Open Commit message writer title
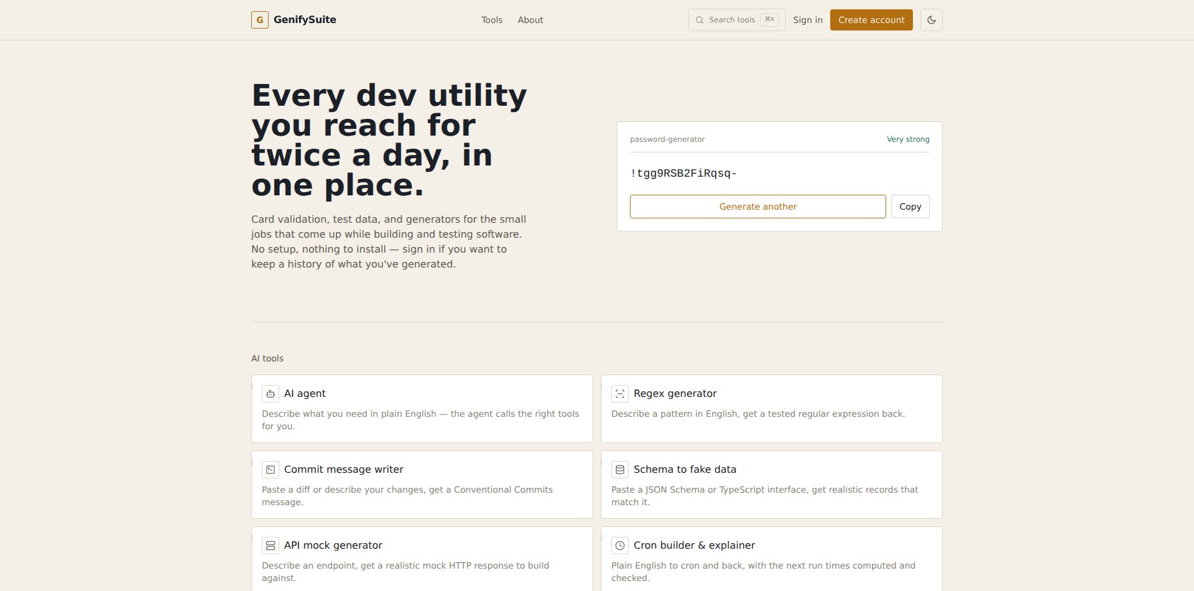Screen dimensions: 1194x591 [x=344, y=470]
